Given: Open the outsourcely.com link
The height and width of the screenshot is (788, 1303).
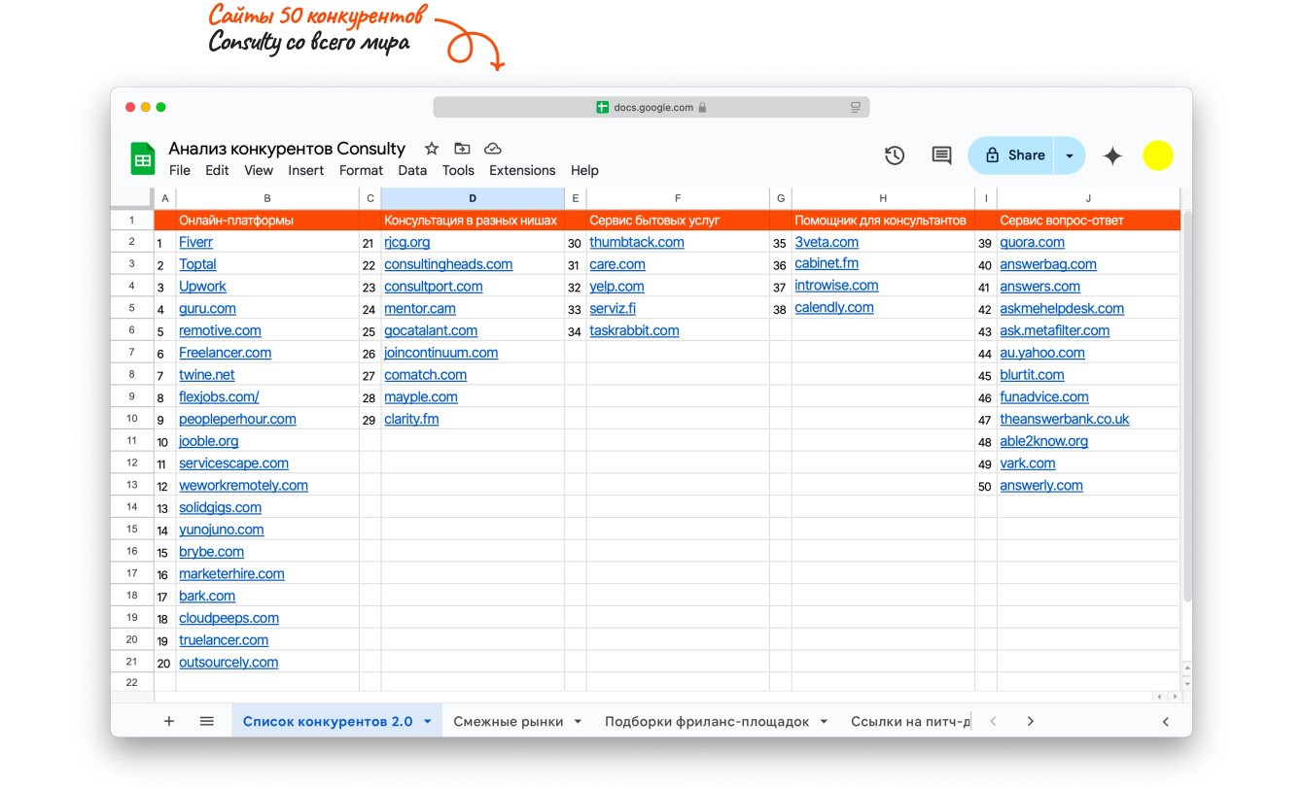Looking at the screenshot, I should [x=229, y=663].
